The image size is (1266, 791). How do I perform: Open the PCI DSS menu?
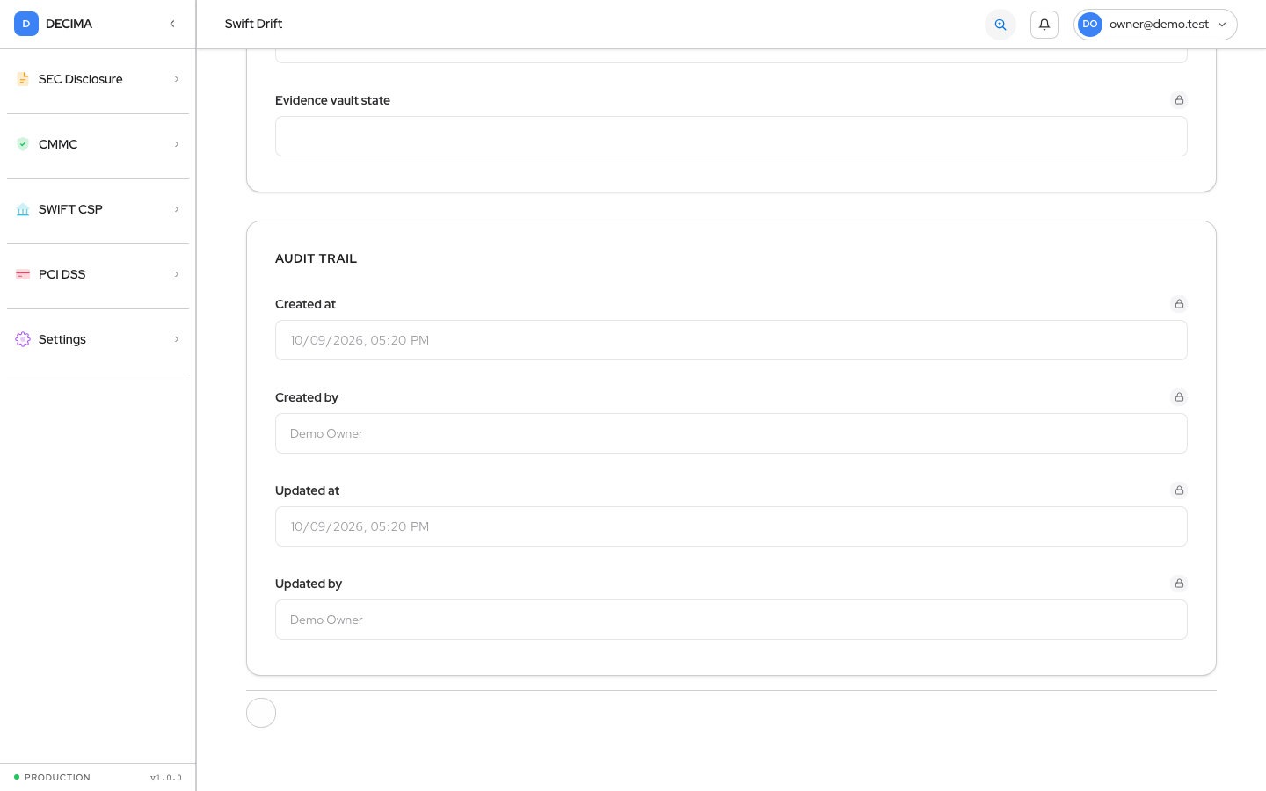(98, 274)
